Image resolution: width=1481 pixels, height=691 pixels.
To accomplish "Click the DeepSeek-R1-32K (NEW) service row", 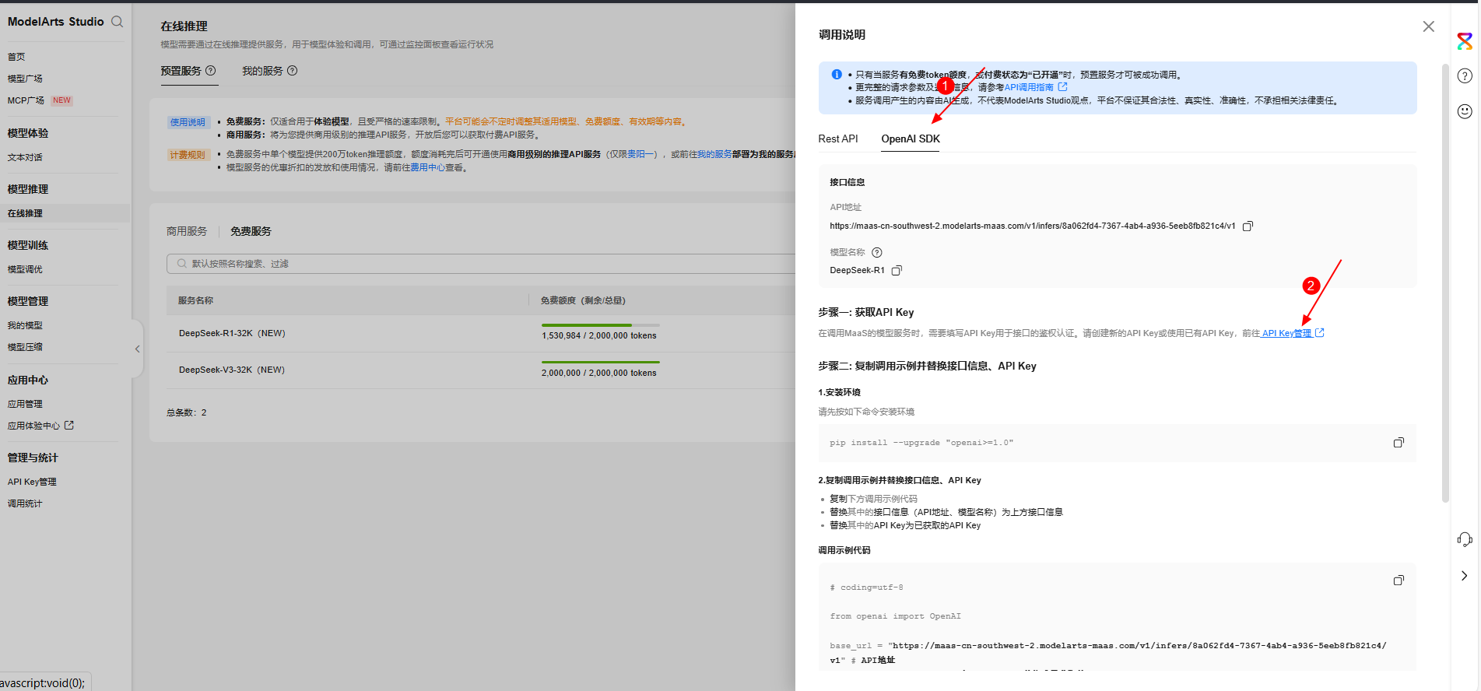I will (x=481, y=334).
